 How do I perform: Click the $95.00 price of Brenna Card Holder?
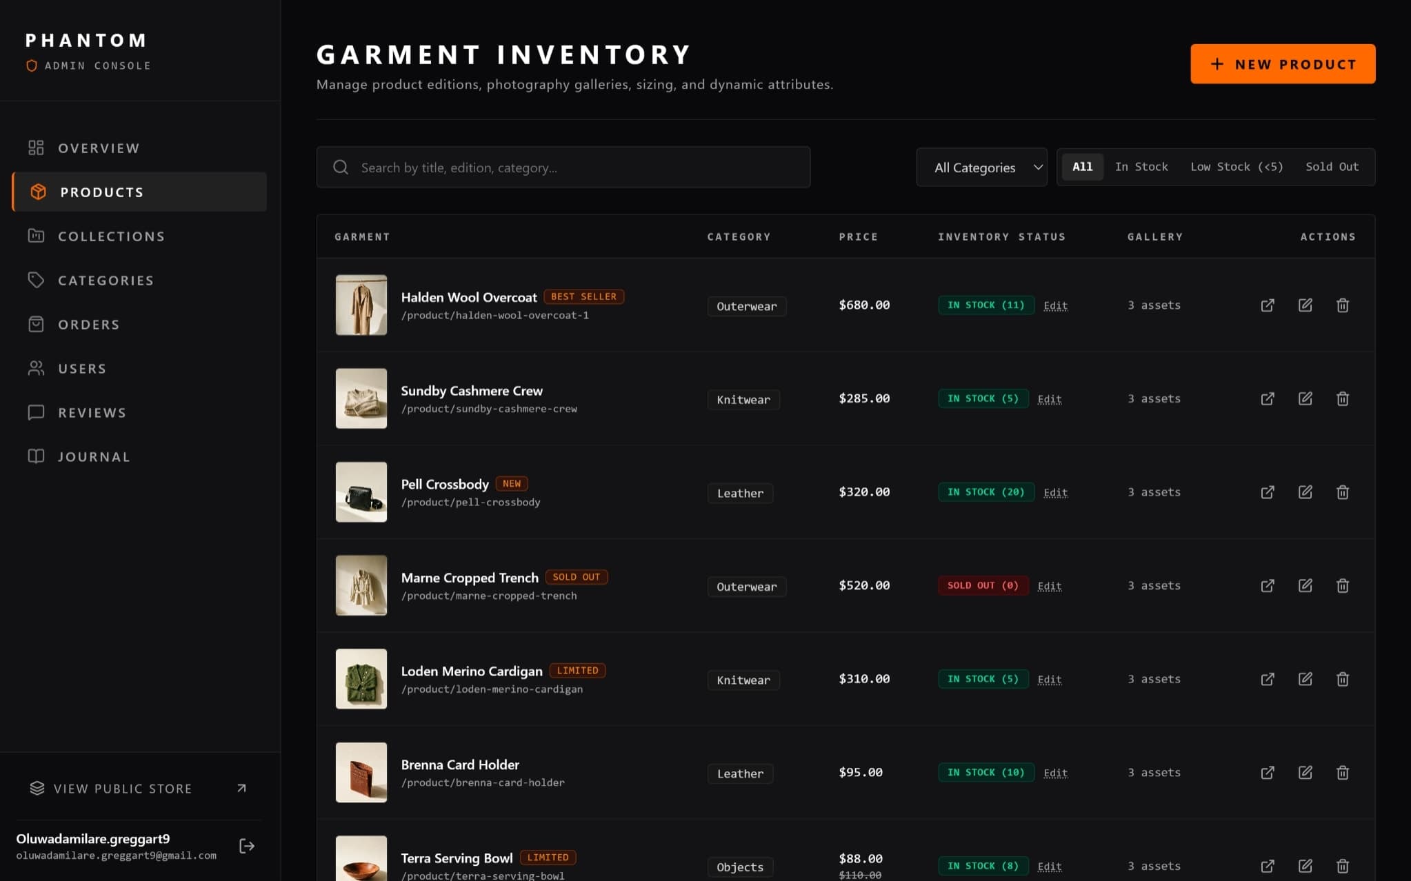[861, 772]
